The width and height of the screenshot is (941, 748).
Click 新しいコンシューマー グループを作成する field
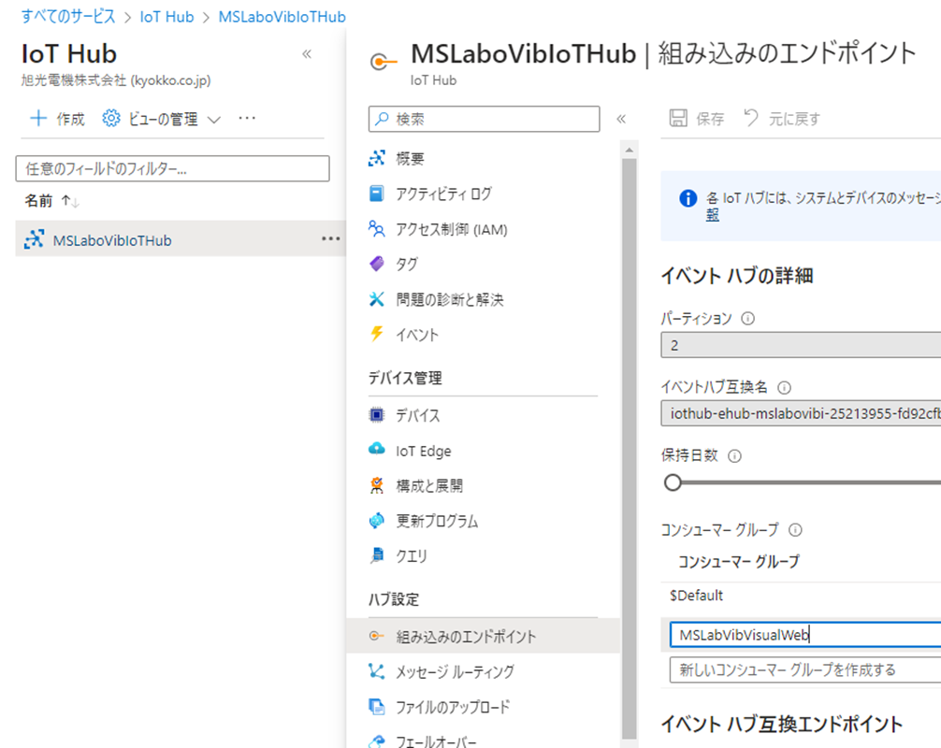pos(804,669)
